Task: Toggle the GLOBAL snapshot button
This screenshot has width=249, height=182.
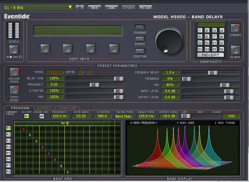Action: (x=235, y=50)
